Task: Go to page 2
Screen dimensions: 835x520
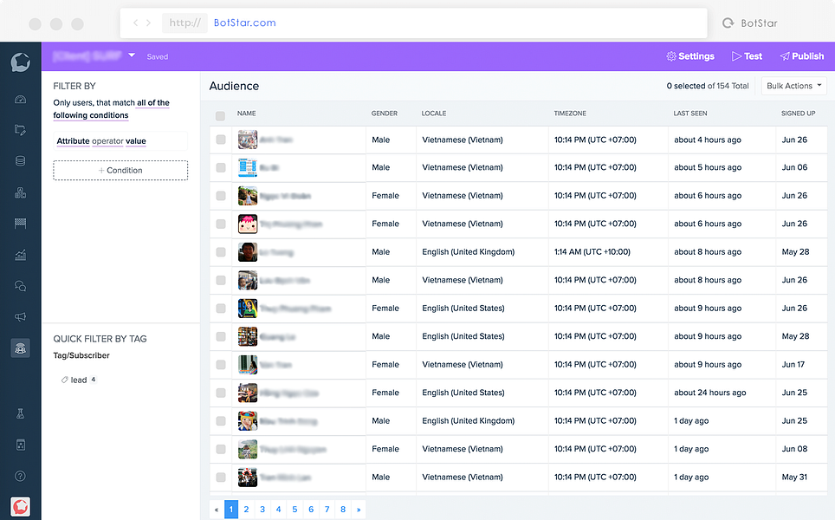Action: (x=246, y=510)
